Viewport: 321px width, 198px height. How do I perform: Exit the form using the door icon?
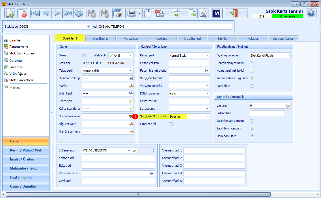[234, 14]
